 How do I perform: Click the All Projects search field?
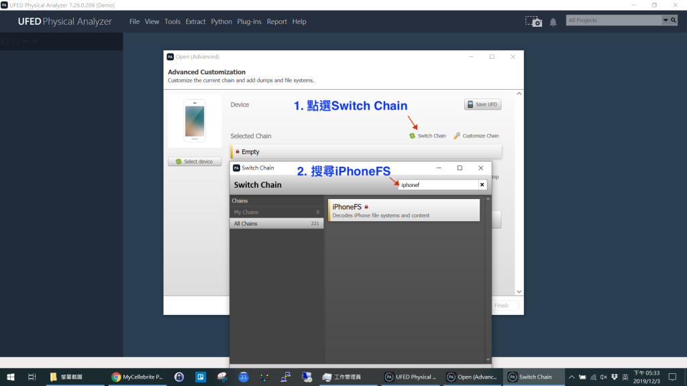pos(613,20)
